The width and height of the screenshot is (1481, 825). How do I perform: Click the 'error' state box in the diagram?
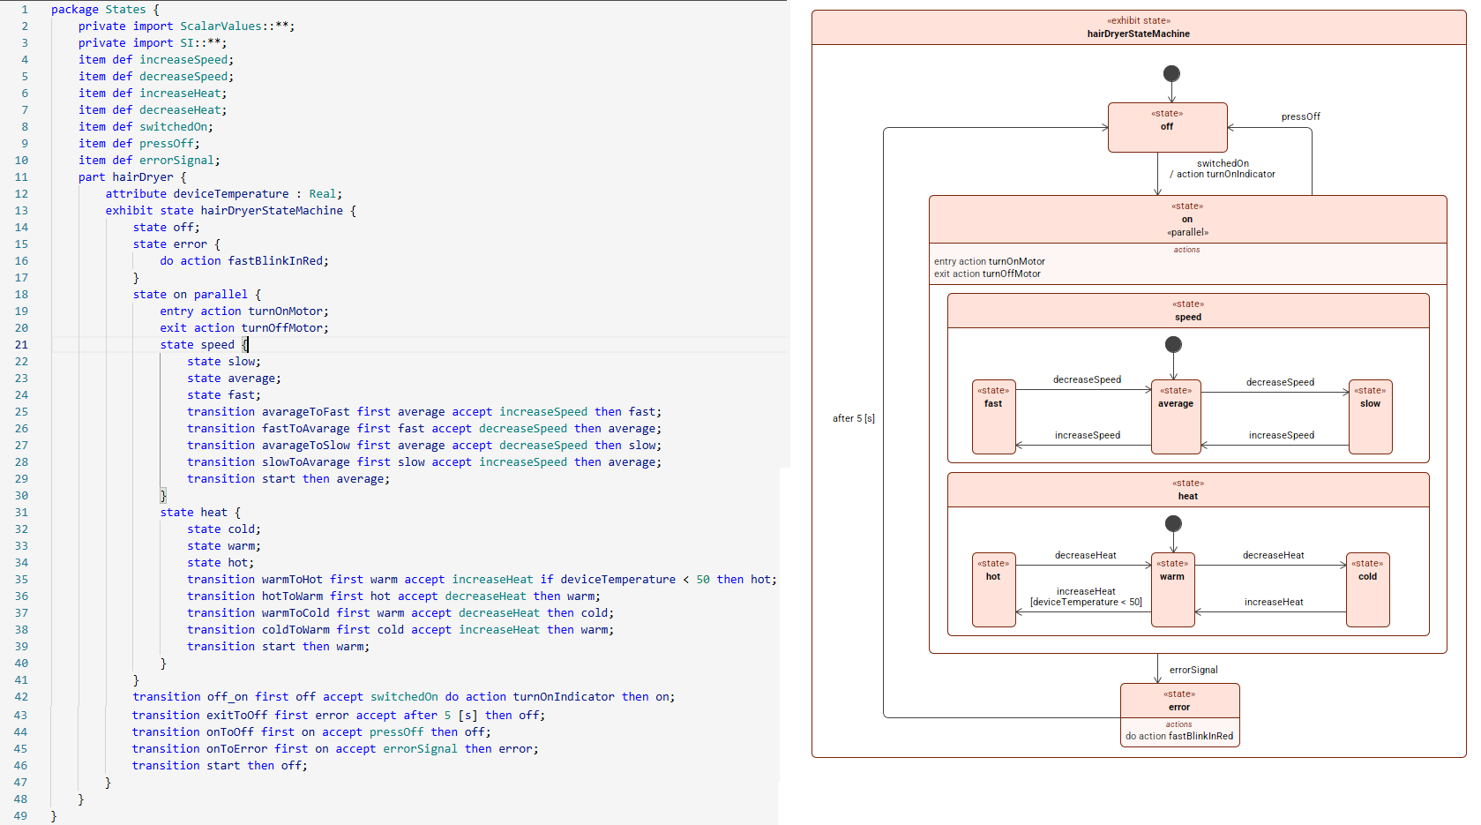coord(1179,715)
